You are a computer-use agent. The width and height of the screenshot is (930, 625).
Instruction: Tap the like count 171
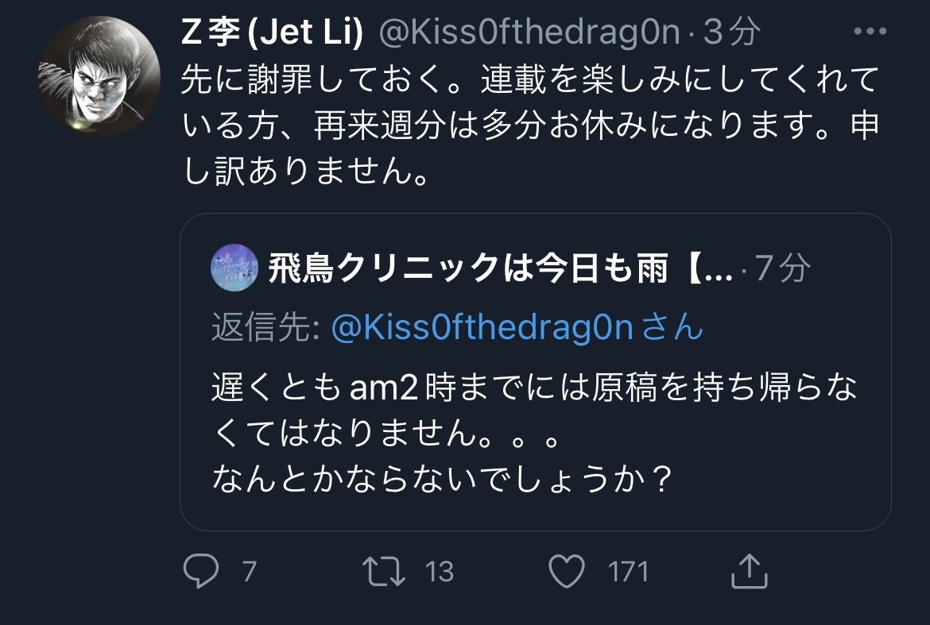tap(628, 572)
